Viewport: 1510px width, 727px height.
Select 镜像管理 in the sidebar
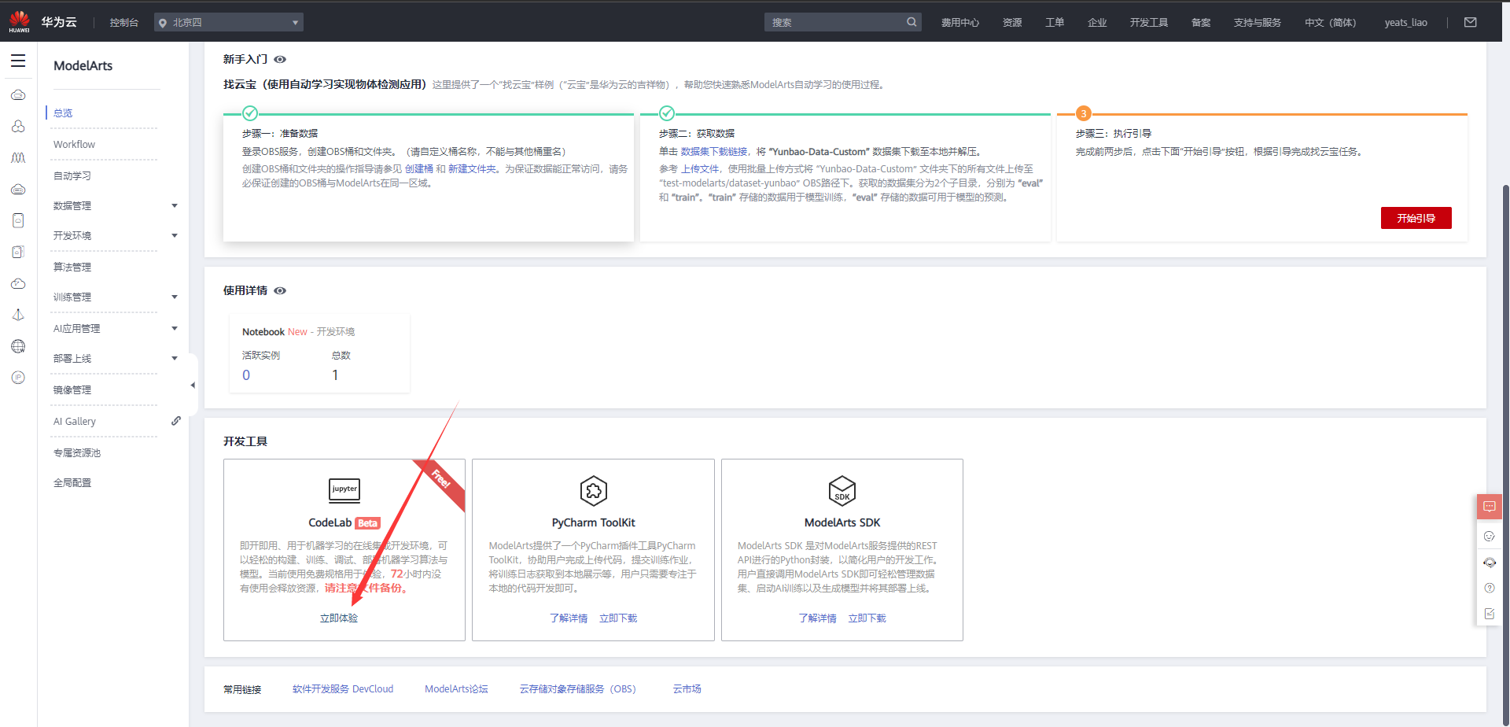click(72, 390)
